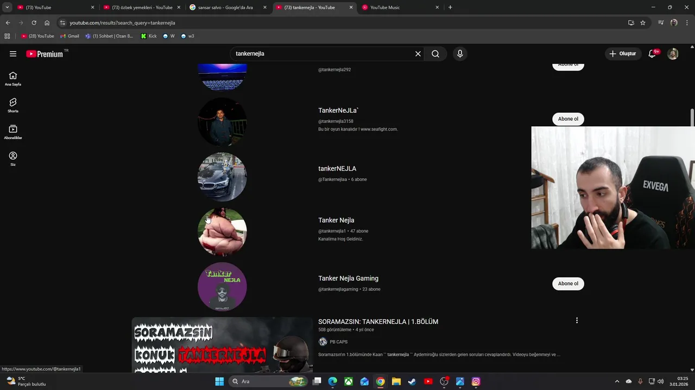
Task: Go to Ana Sayfa in sidebar
Action: tap(13, 79)
